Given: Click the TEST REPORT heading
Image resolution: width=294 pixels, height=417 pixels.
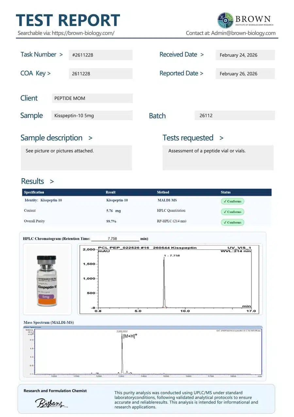Looking at the screenshot, I should [68, 20].
